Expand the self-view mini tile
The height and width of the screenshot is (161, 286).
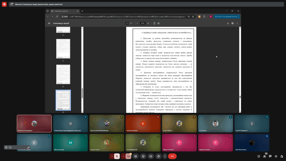click(28, 148)
